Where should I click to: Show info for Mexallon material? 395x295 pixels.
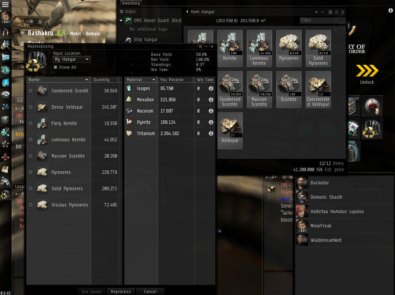click(x=211, y=100)
